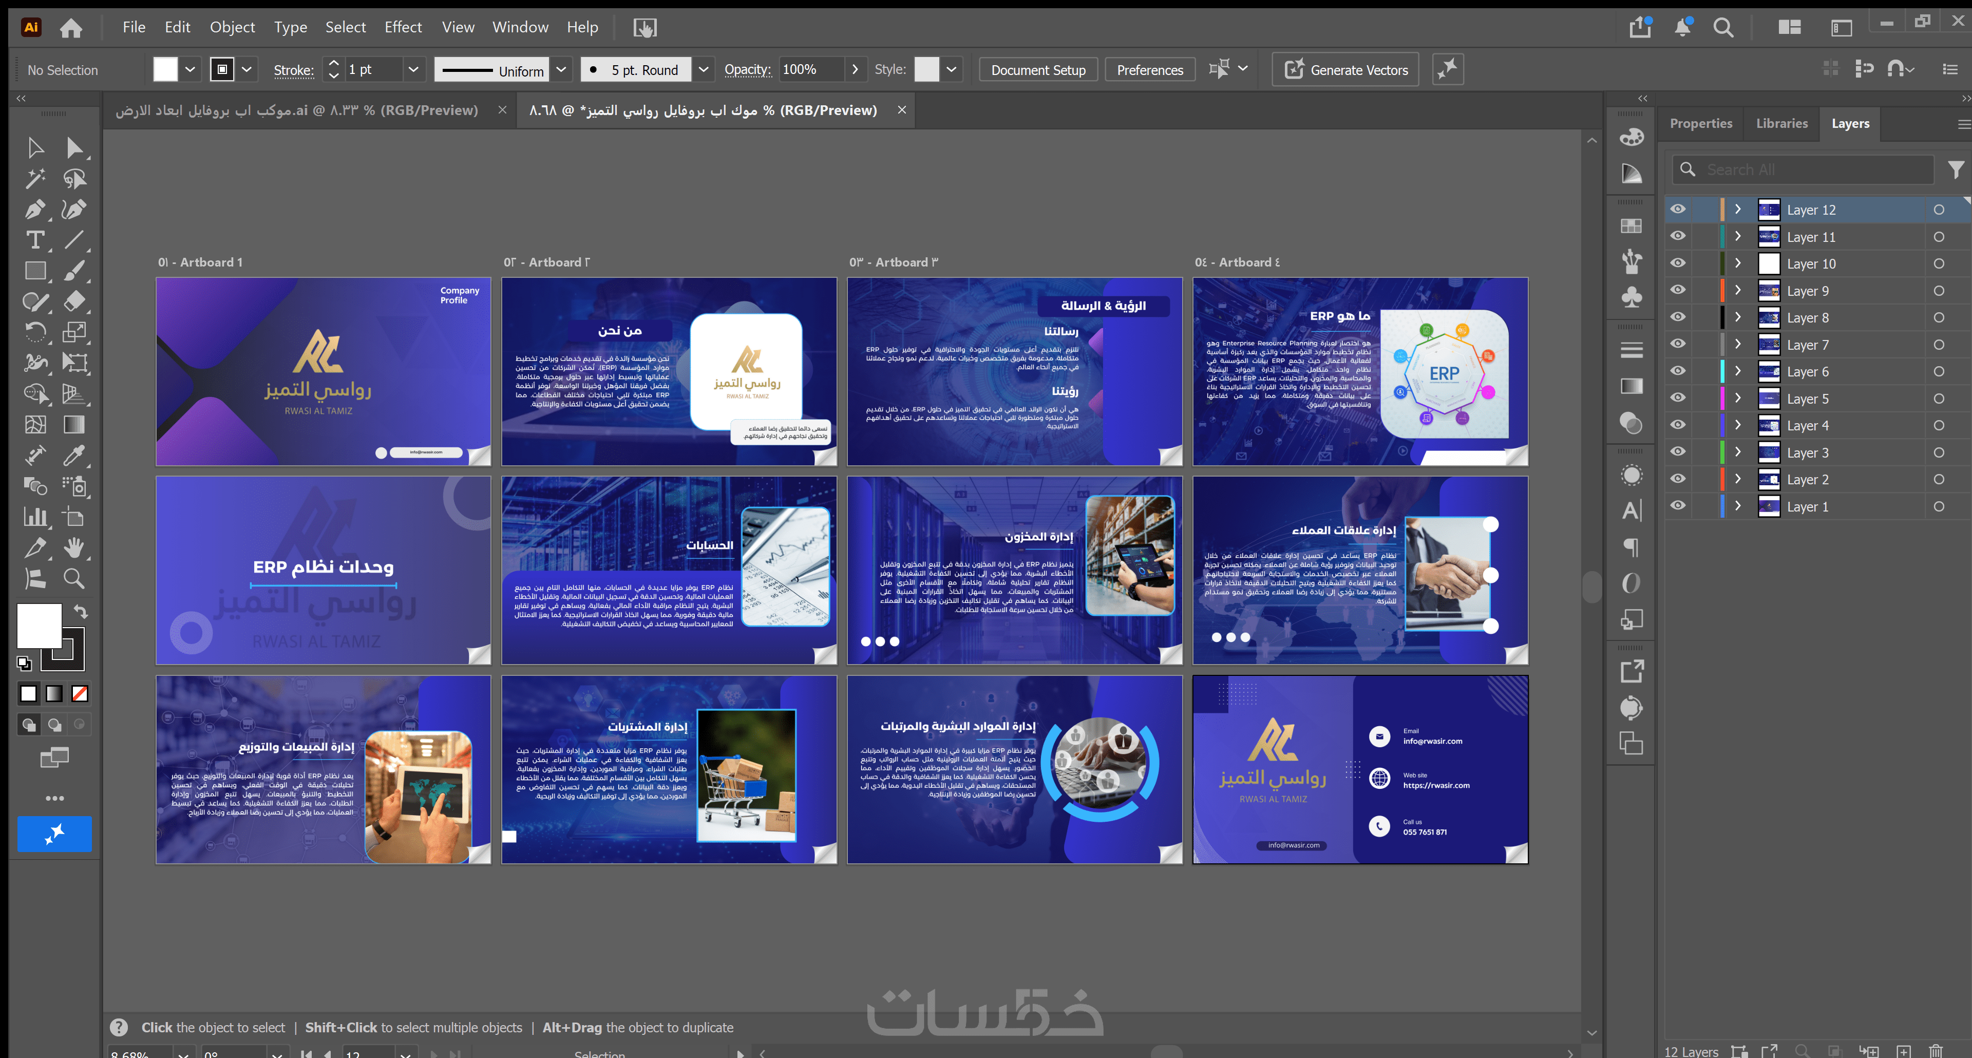Select the Lasso tool
This screenshot has height=1058, width=1972.
pyautogui.click(x=74, y=178)
